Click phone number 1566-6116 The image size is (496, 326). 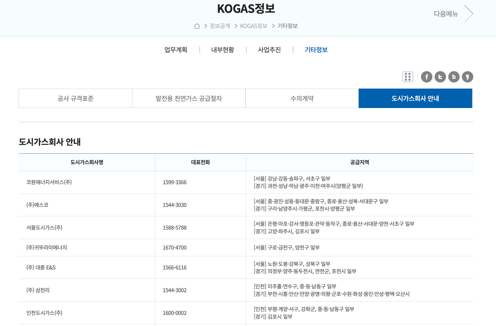pyautogui.click(x=175, y=268)
